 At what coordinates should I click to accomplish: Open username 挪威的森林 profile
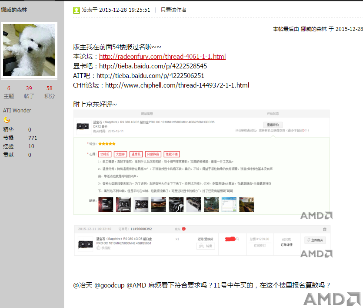(x=14, y=10)
